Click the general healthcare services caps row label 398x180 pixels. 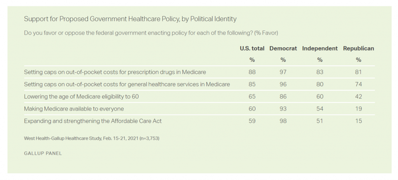point(127,84)
